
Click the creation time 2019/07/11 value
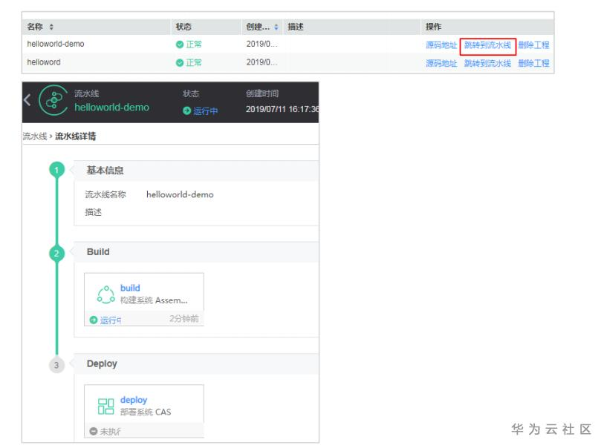point(282,109)
